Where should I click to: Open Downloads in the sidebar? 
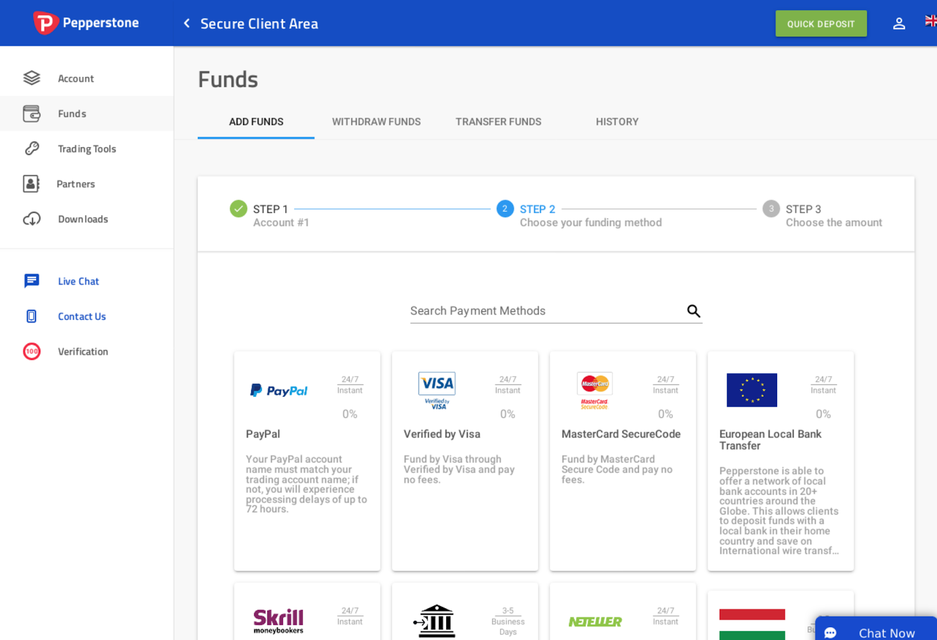click(x=87, y=219)
